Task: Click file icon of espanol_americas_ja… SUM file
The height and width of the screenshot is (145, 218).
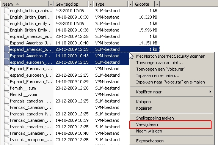Action: (6, 36)
